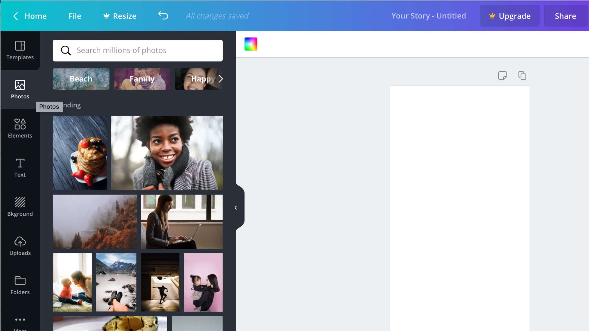
Task: Show more sidebar options (three dots)
Action: point(20,320)
